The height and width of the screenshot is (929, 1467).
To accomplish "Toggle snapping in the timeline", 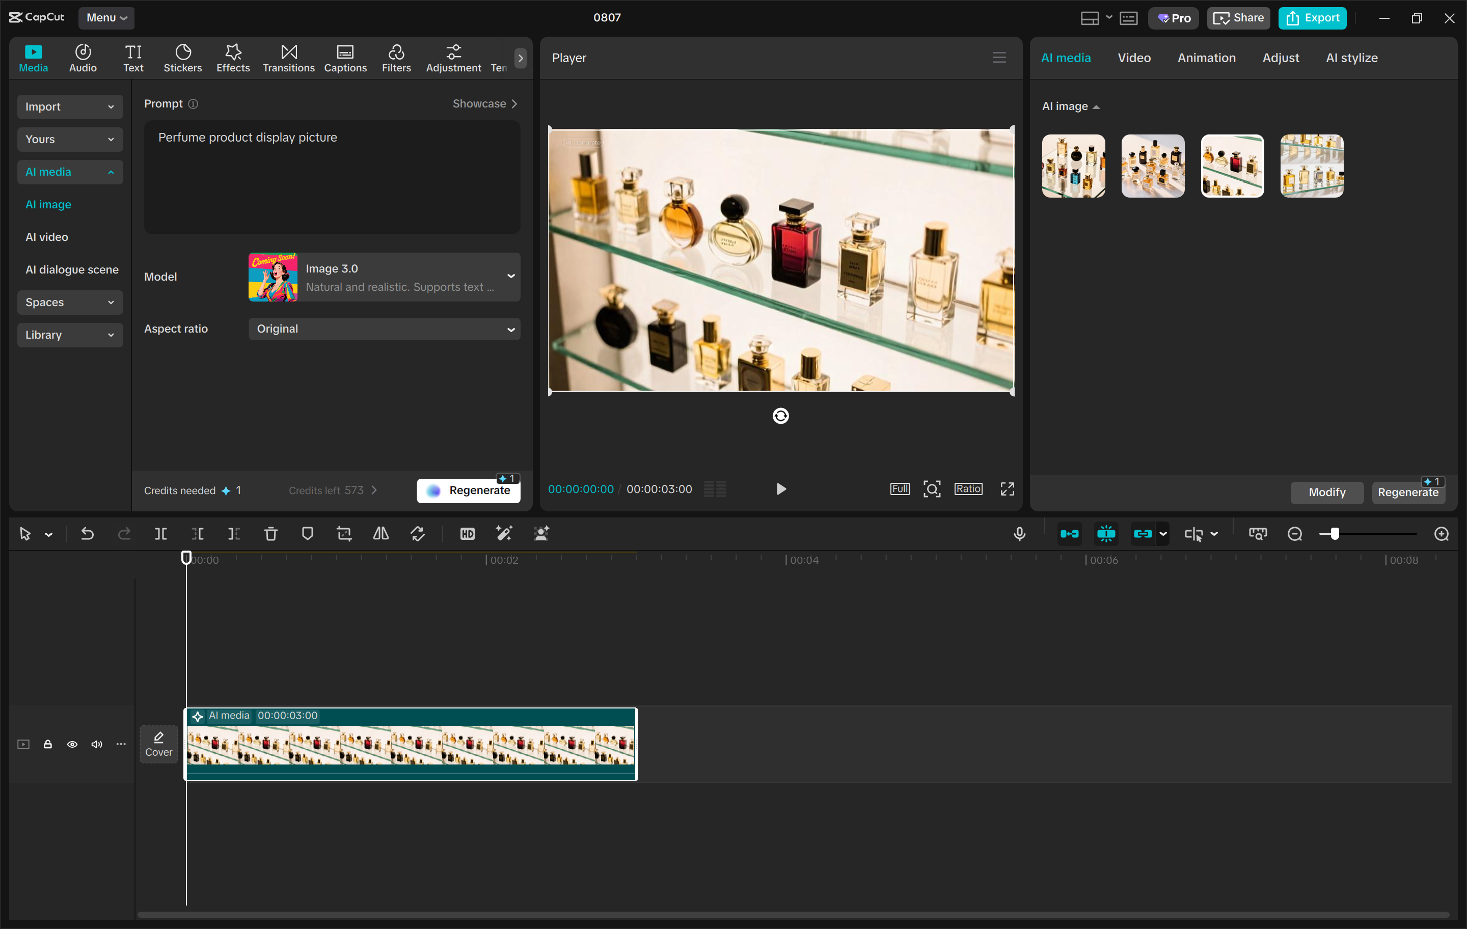I will pos(1106,533).
